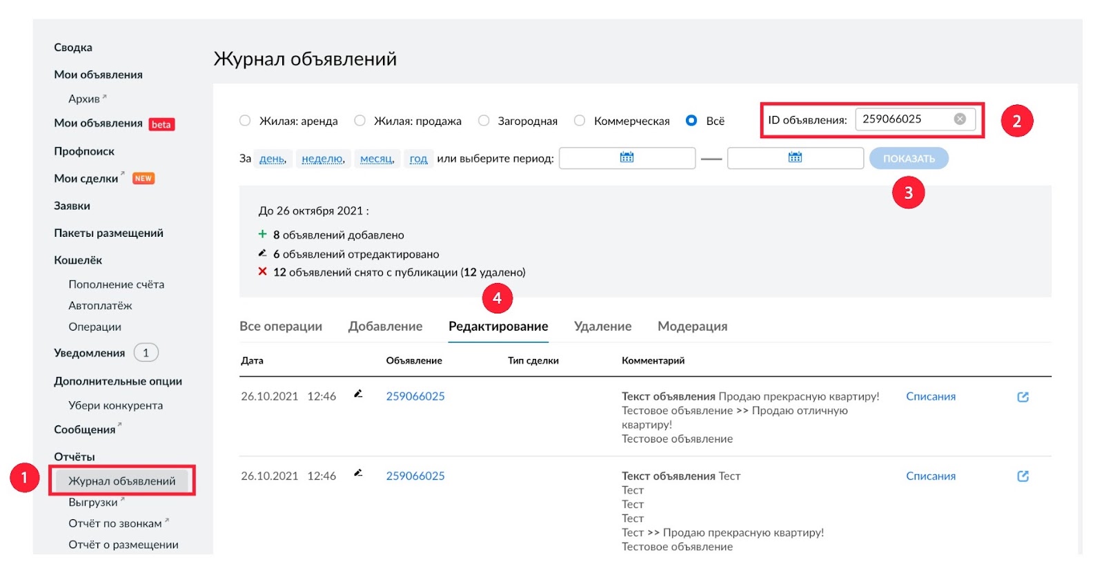This screenshot has height=582, width=1104.
Task: Open Отчёты in the sidebar
Action: tap(75, 456)
